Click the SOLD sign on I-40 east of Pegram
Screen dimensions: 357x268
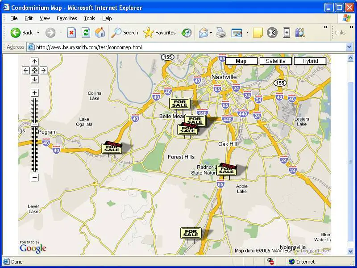point(112,147)
